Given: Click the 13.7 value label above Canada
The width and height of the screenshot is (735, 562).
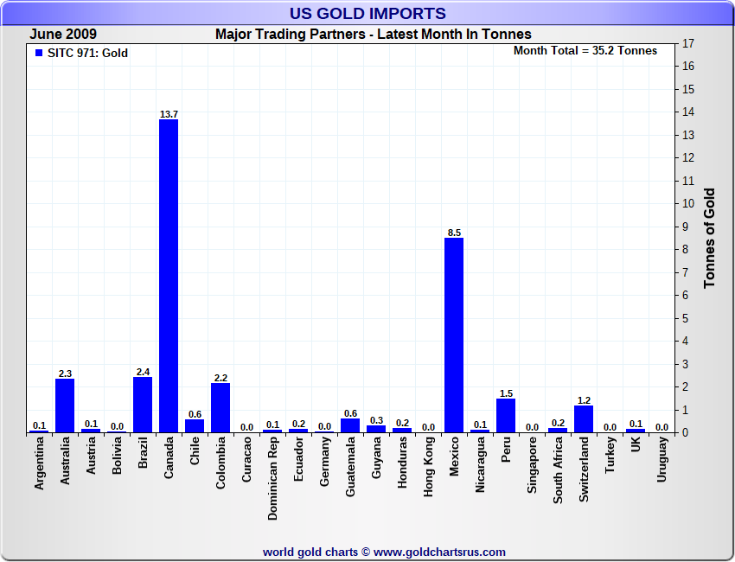Looking at the screenshot, I should (x=169, y=114).
